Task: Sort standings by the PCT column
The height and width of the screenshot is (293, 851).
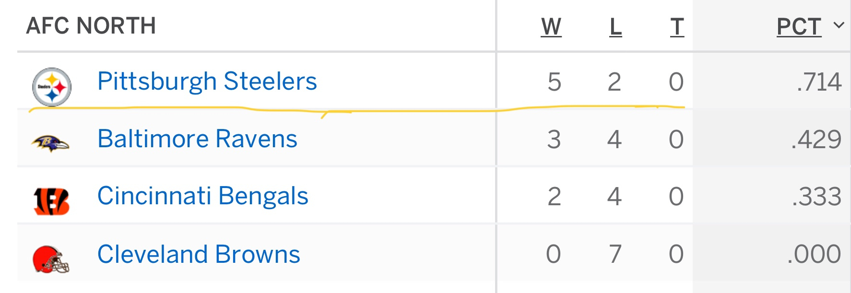Action: (x=799, y=26)
